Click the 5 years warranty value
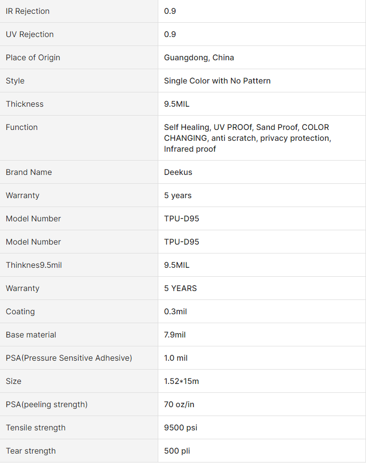This screenshot has width=366, height=463. (x=178, y=196)
